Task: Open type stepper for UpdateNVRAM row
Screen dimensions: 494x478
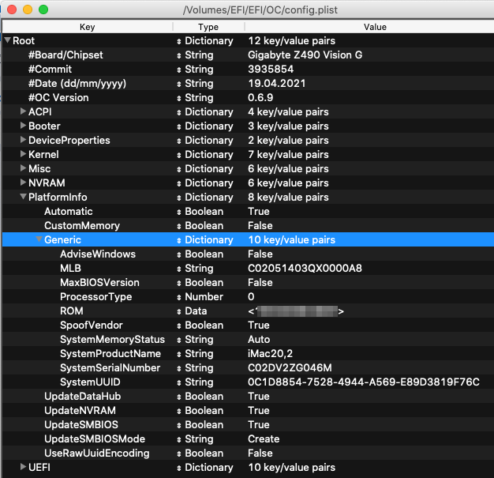Action: [x=179, y=411]
